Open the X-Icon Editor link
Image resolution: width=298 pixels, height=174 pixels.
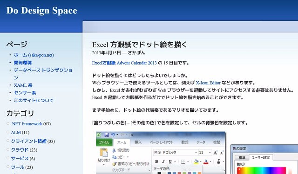[x=208, y=83]
